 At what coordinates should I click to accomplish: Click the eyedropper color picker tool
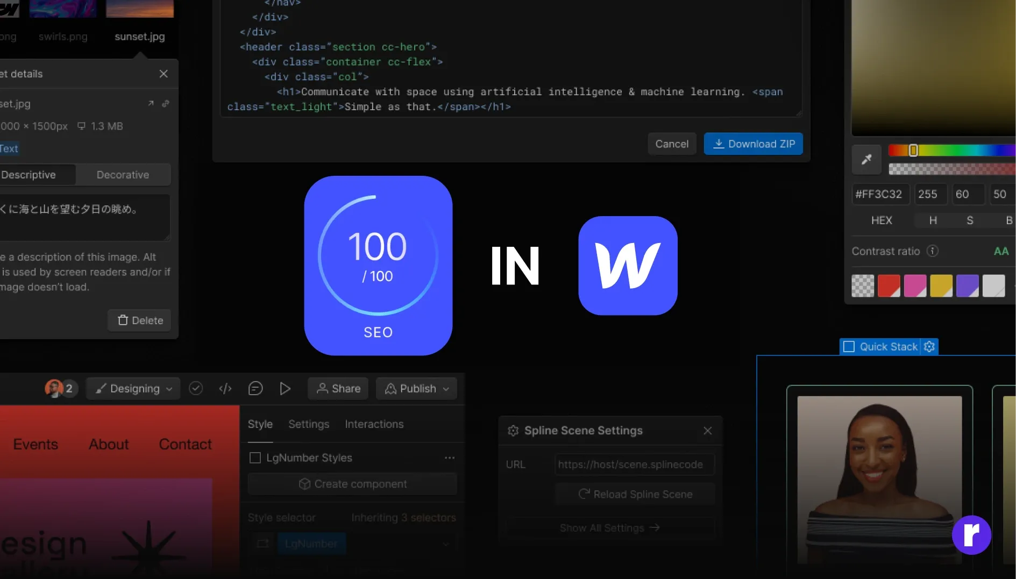(866, 159)
